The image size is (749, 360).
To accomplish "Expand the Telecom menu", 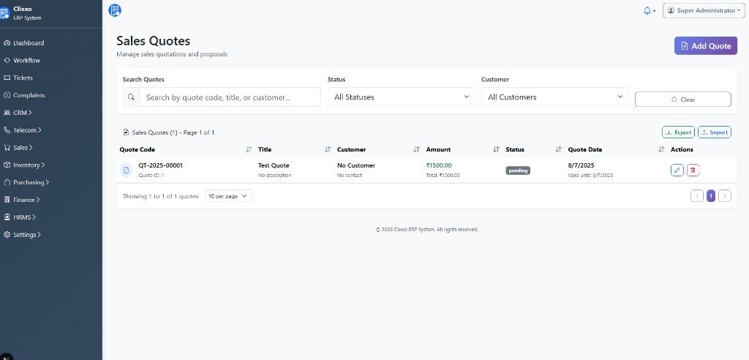I will (23, 130).
